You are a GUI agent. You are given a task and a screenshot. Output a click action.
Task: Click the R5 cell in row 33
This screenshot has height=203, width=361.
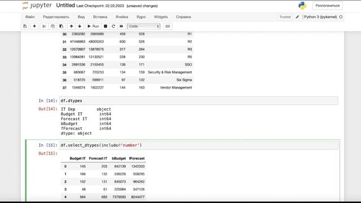pos(190,57)
